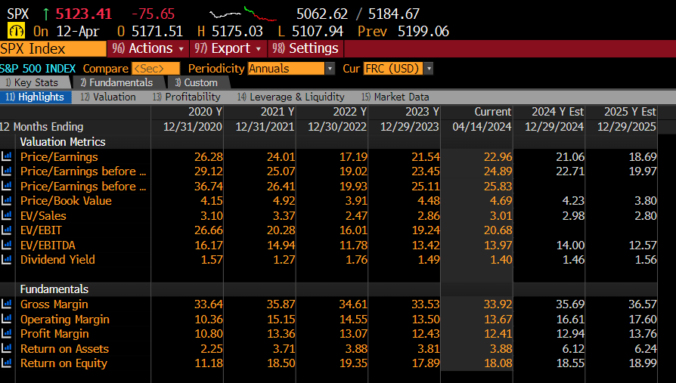Select the Valuation sub-tab

pyautogui.click(x=108, y=97)
